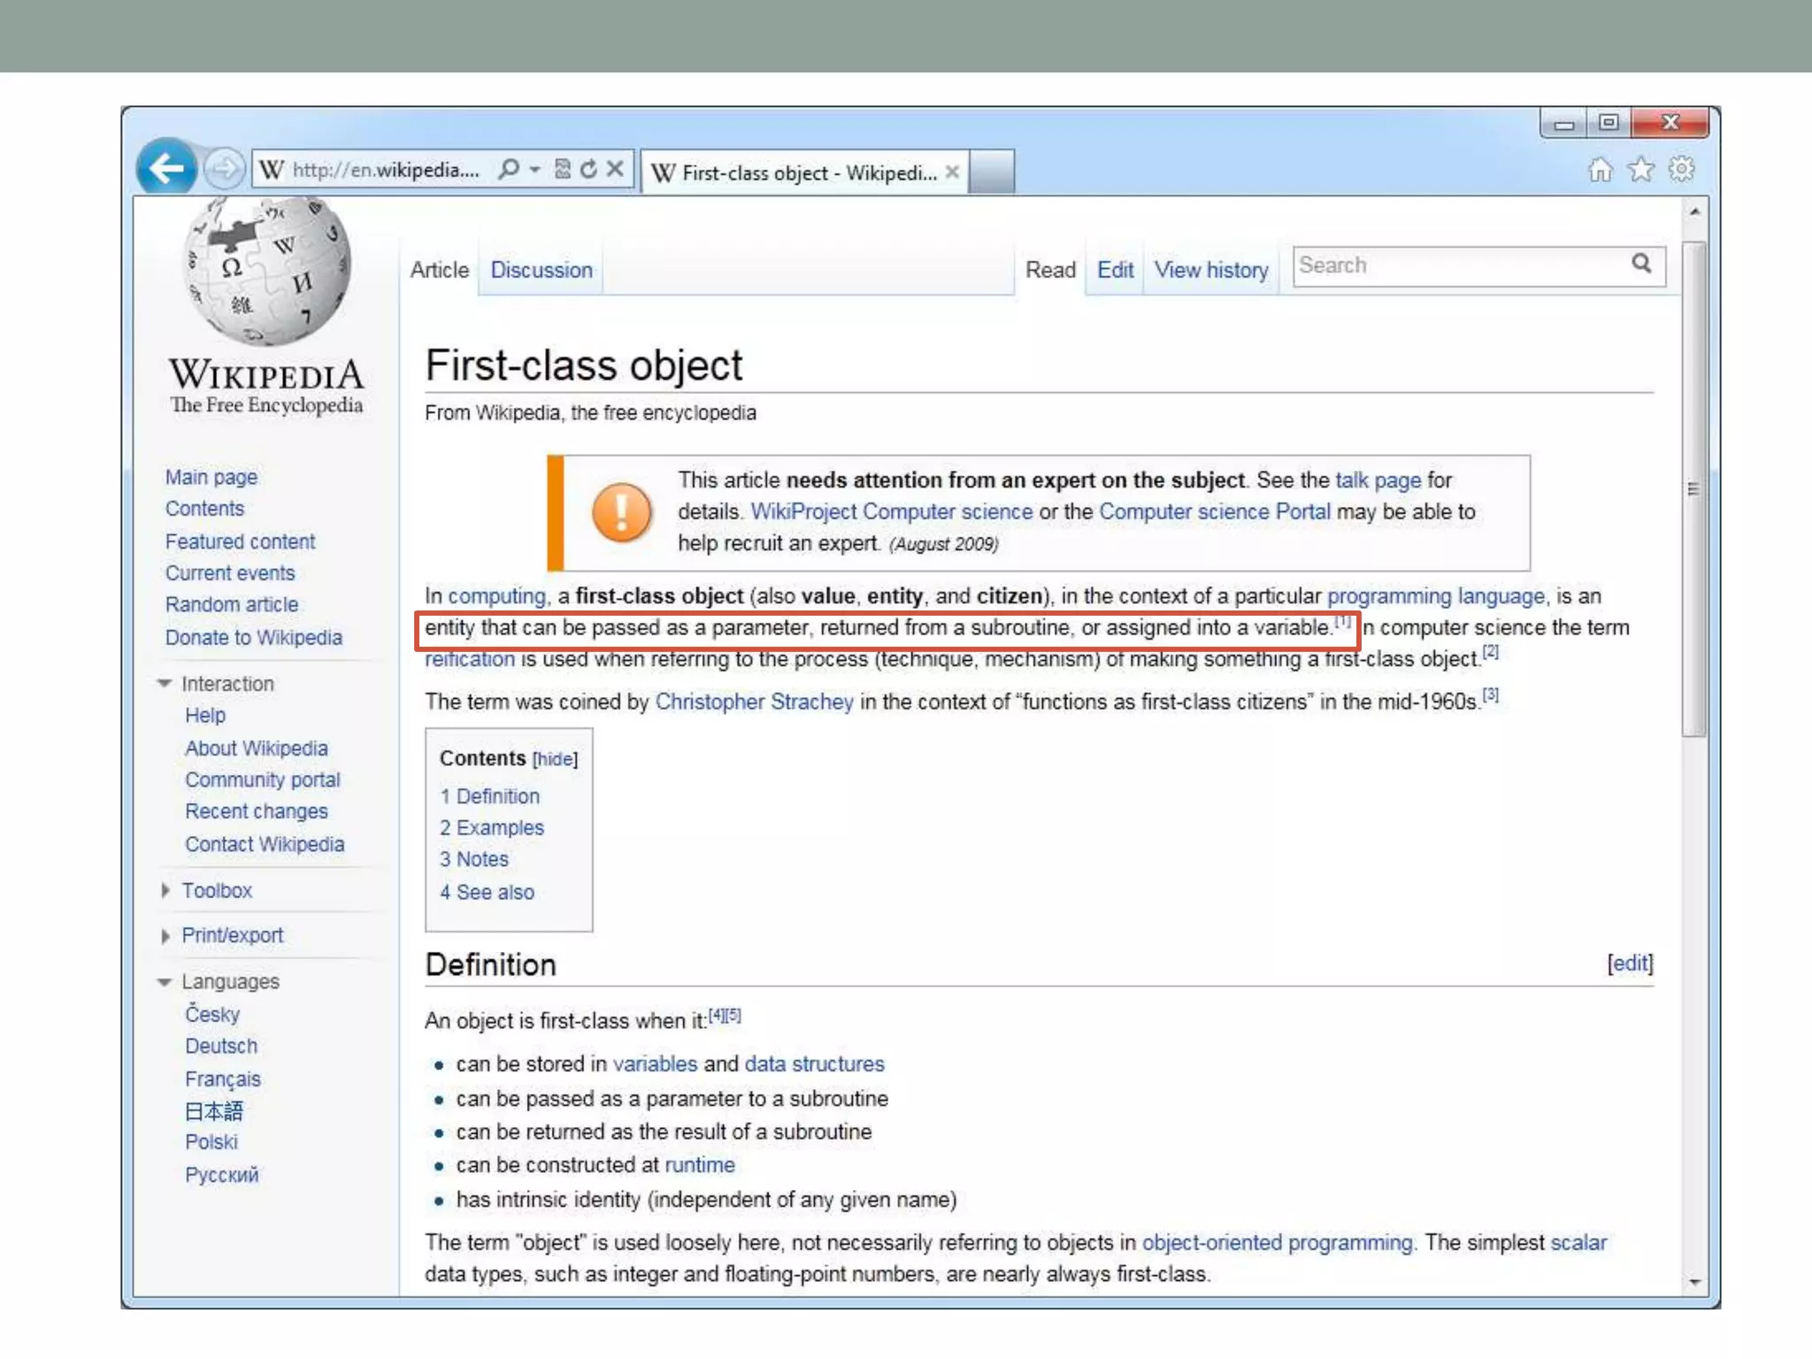The width and height of the screenshot is (1812, 1359).
Task: Switch to the Discussion tab
Action: point(541,270)
